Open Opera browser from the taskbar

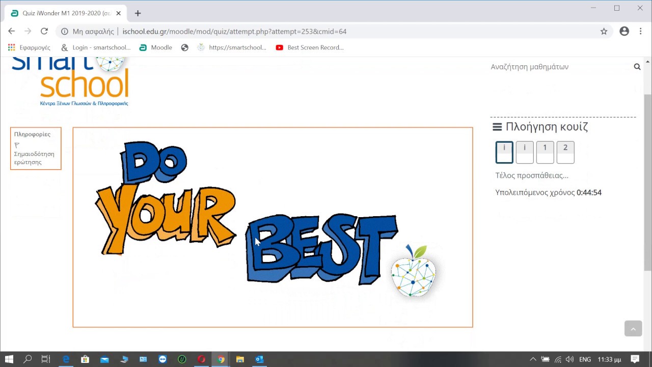pyautogui.click(x=201, y=359)
